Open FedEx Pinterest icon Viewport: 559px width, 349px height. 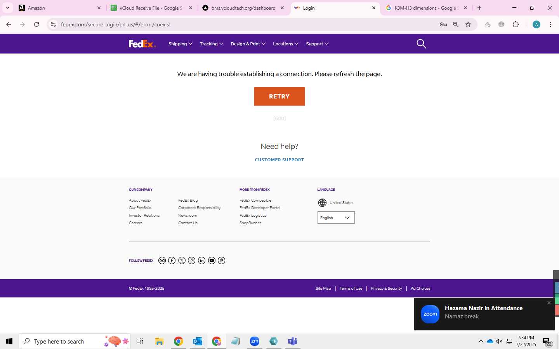pyautogui.click(x=221, y=261)
